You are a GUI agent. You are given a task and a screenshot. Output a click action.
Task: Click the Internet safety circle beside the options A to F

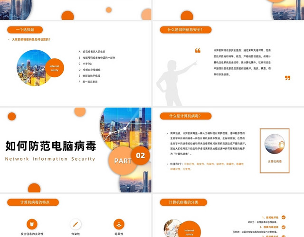(x=55, y=68)
